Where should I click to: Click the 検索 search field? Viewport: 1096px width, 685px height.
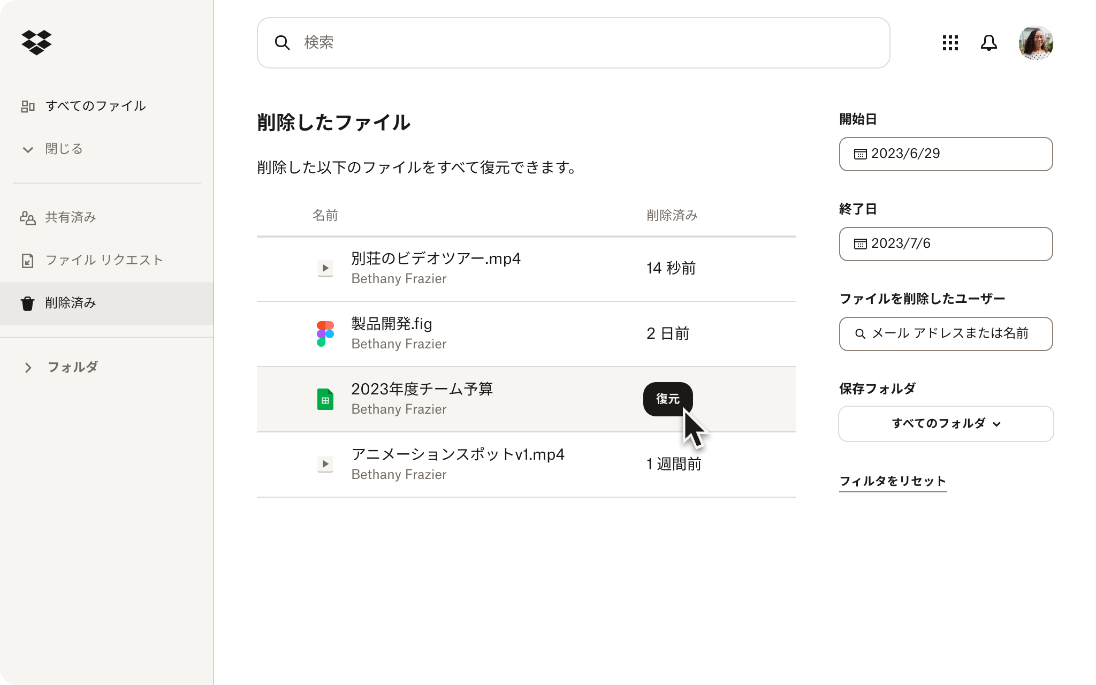(573, 43)
